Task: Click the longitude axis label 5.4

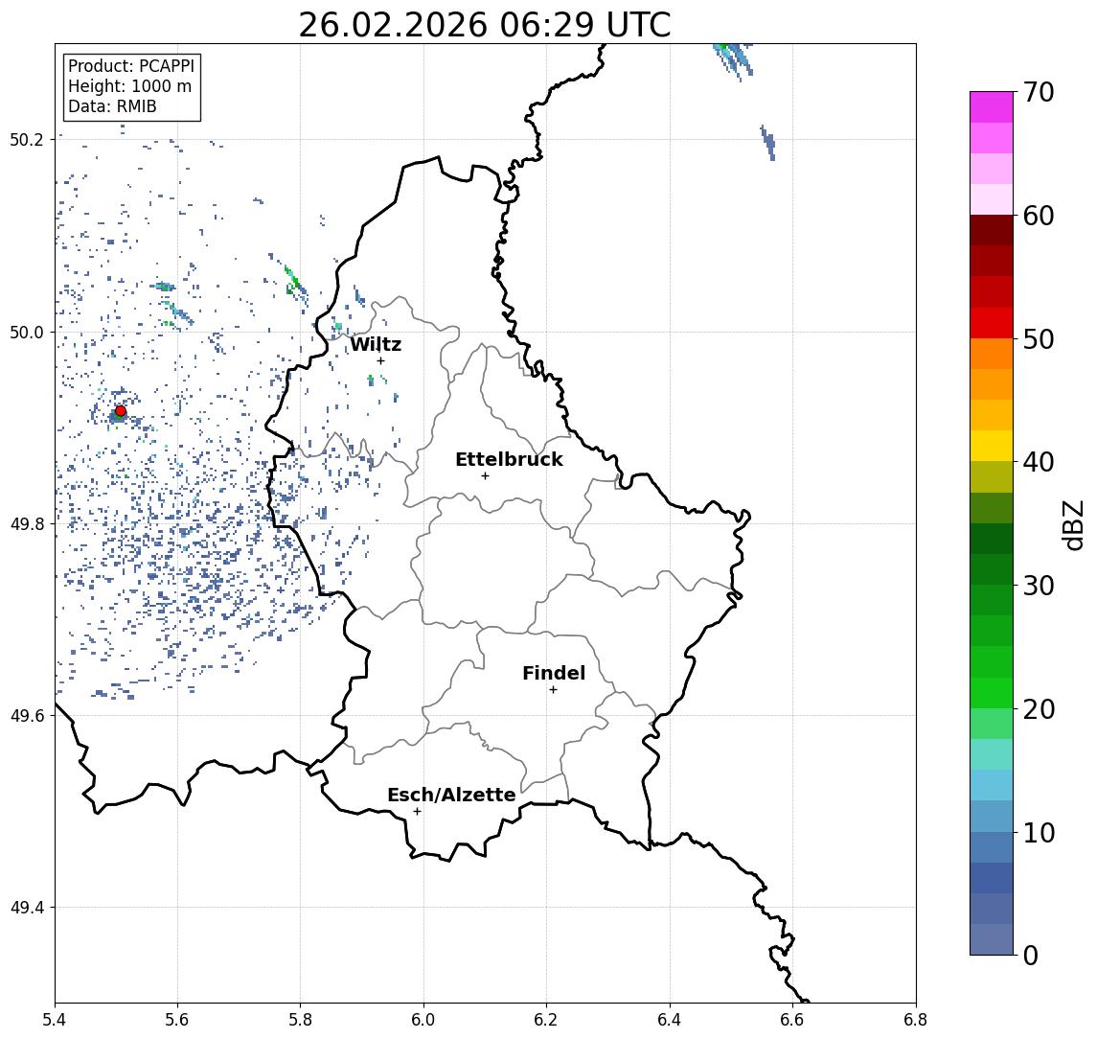Action: 55,1020
